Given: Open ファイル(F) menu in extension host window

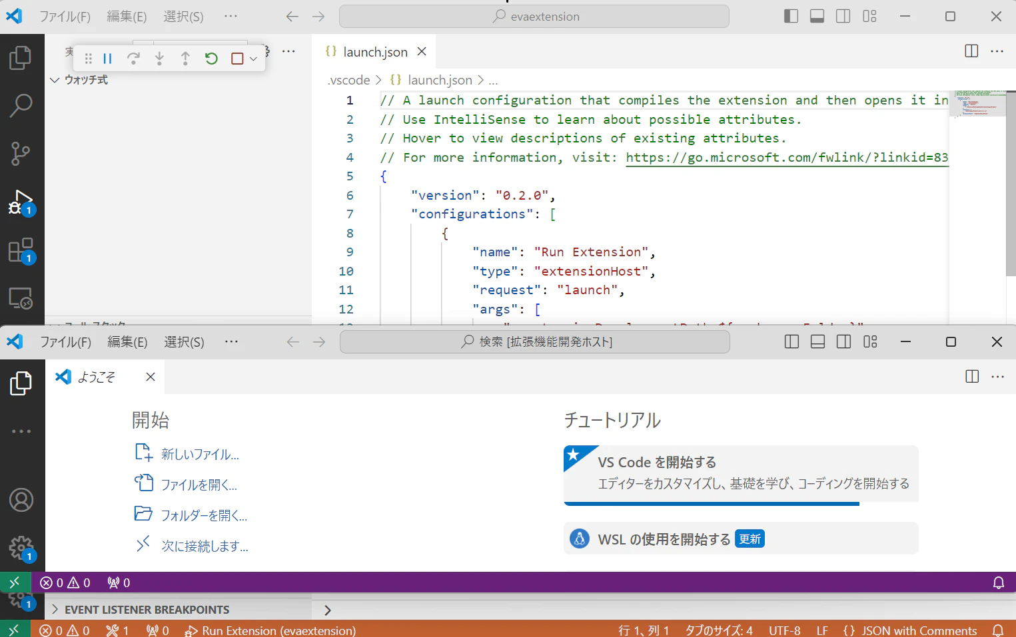Looking at the screenshot, I should click(x=65, y=342).
